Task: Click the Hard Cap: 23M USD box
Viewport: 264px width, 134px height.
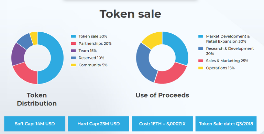Action: (99, 124)
